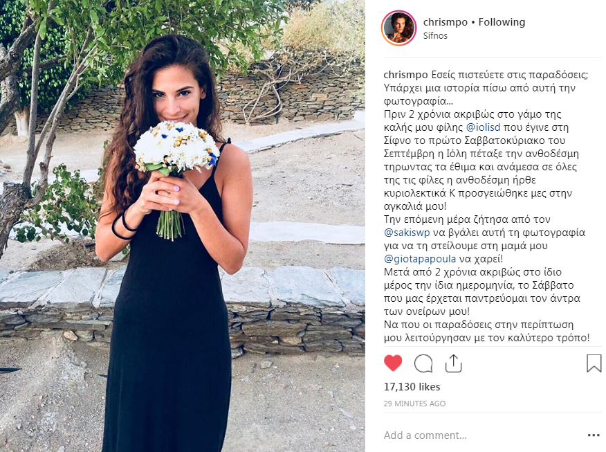Focus the Add a comment field

[483, 435]
